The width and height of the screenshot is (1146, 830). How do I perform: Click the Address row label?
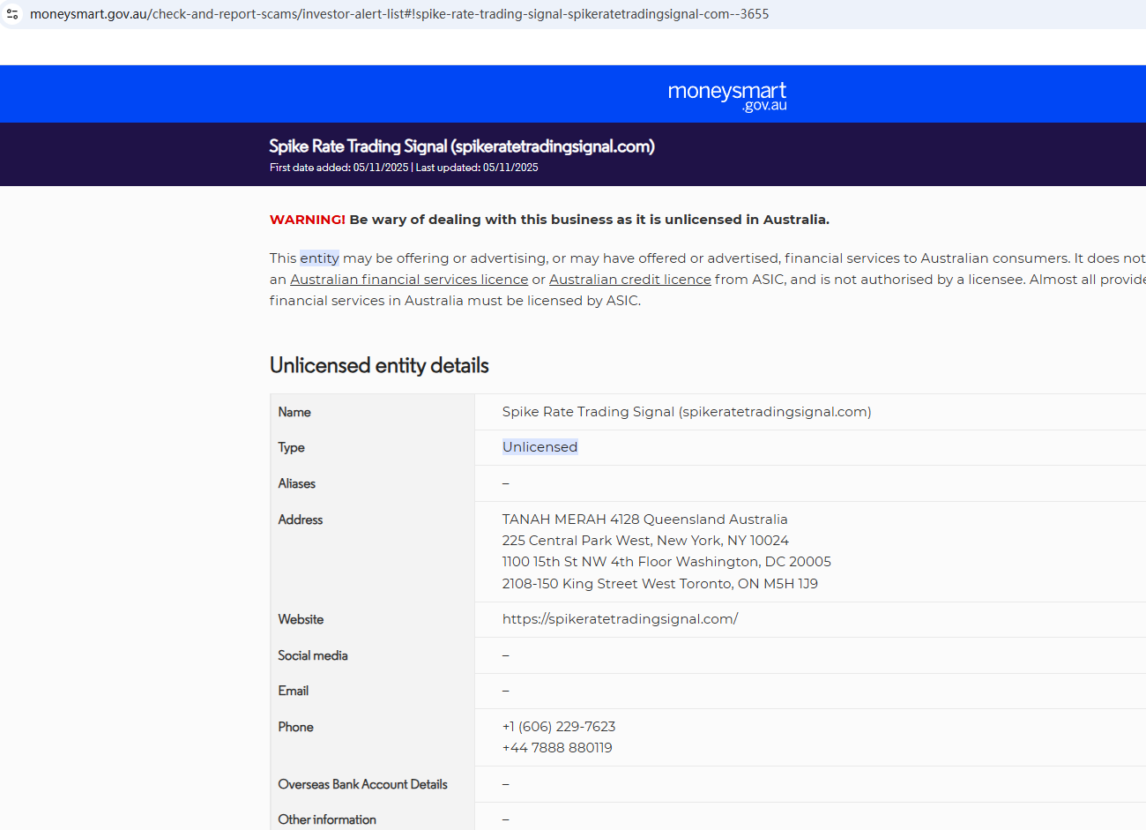(x=301, y=520)
